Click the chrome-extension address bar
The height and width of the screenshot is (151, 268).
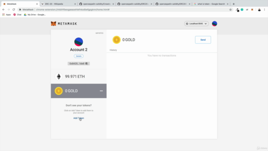tap(126, 10)
